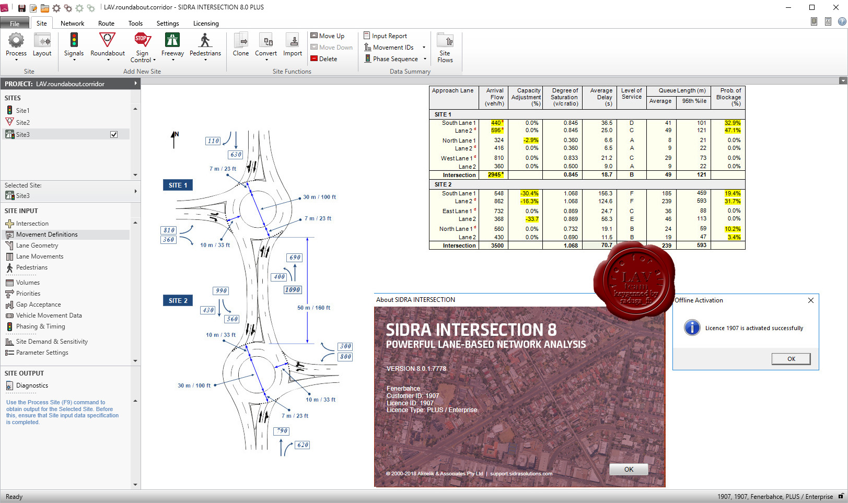Screen dimensions: 848x503
Task: Open the Pedestrians ribbon dropdown arrow
Action: (205, 60)
